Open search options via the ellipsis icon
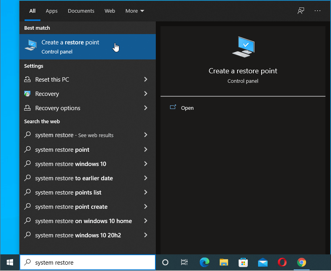The height and width of the screenshot is (271, 331). 317,11
